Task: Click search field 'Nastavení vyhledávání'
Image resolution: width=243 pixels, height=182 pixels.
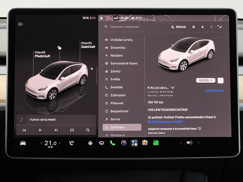Action: (x=125, y=27)
